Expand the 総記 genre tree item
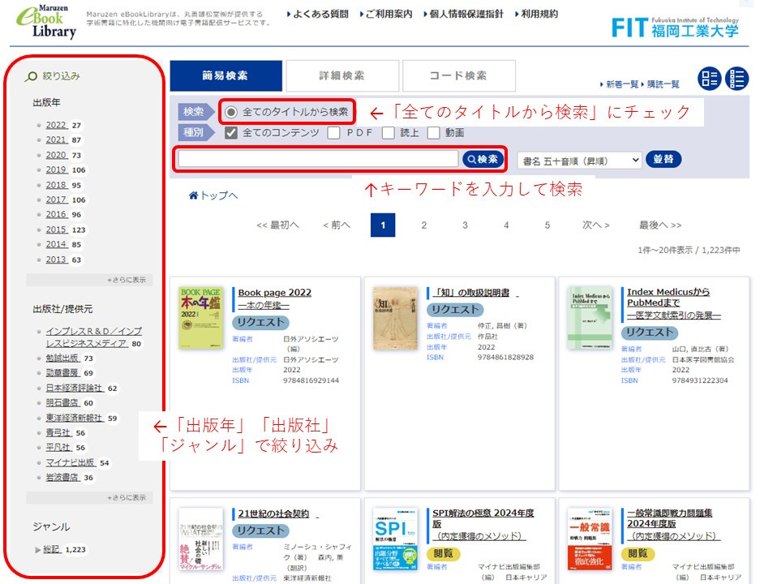Screen dimensions: 760x584 (37, 550)
